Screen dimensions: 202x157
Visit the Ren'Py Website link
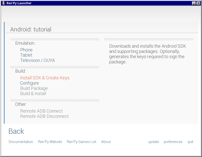[x=50, y=142]
